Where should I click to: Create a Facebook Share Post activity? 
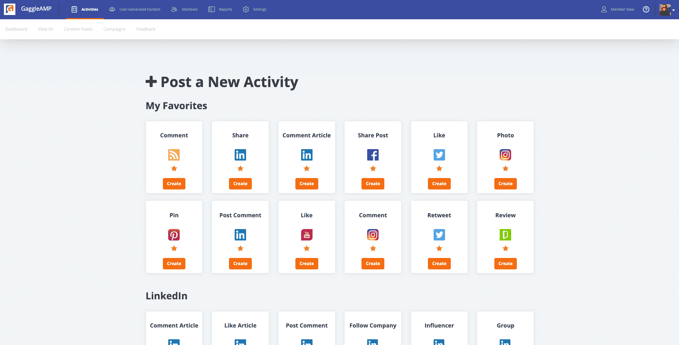(373, 184)
